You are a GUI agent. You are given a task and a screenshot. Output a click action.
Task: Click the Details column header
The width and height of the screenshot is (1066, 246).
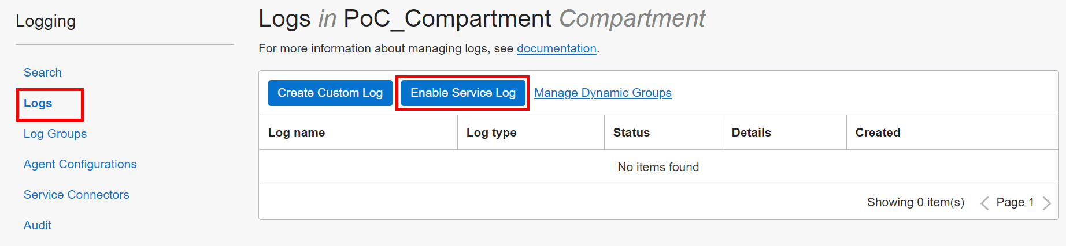(x=751, y=133)
